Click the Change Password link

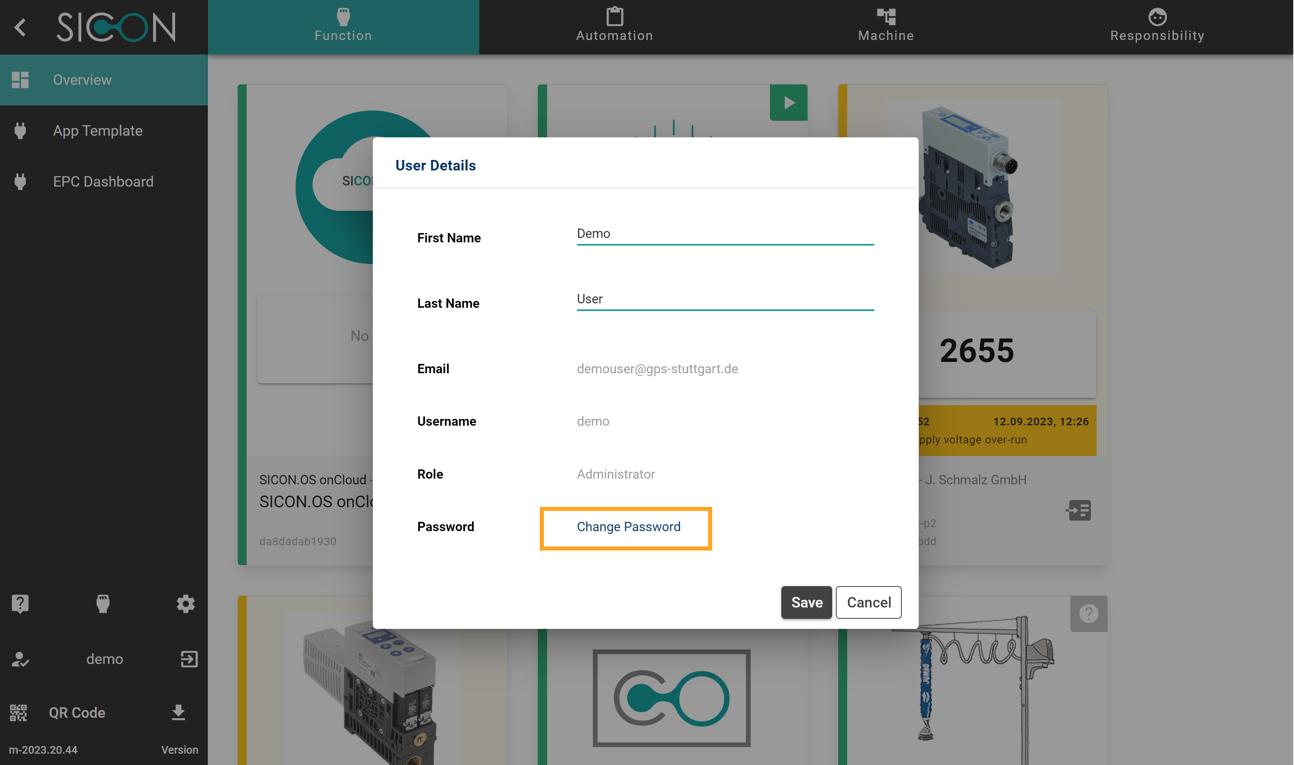tap(628, 527)
